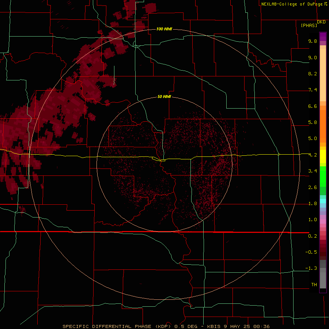Image resolution: width=329 pixels, height=329 pixels.
Task: Click the pink band of the color bar
Action: [323, 222]
